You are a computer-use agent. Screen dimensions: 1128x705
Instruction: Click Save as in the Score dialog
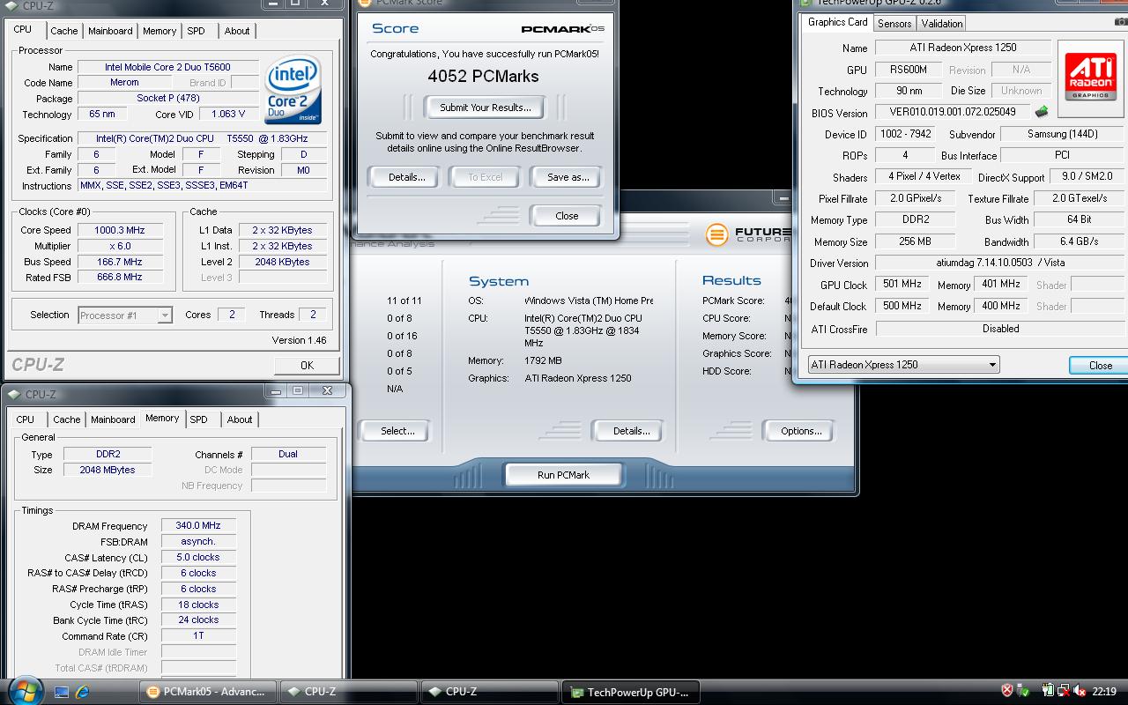[568, 177]
